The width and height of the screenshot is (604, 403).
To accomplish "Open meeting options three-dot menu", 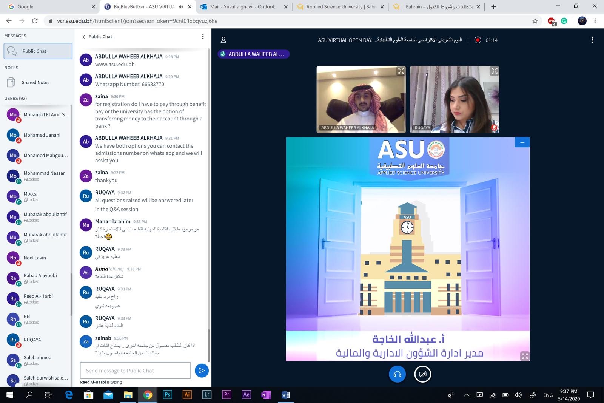I will tap(592, 40).
